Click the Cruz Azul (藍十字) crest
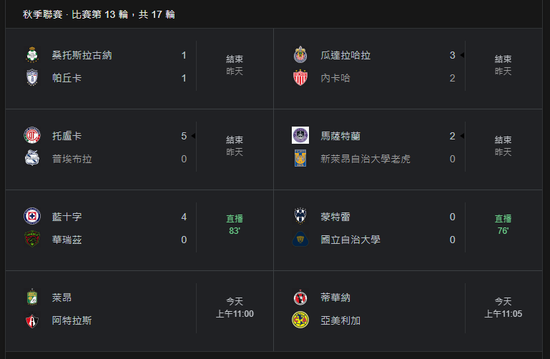This screenshot has width=550, height=359. [32, 216]
